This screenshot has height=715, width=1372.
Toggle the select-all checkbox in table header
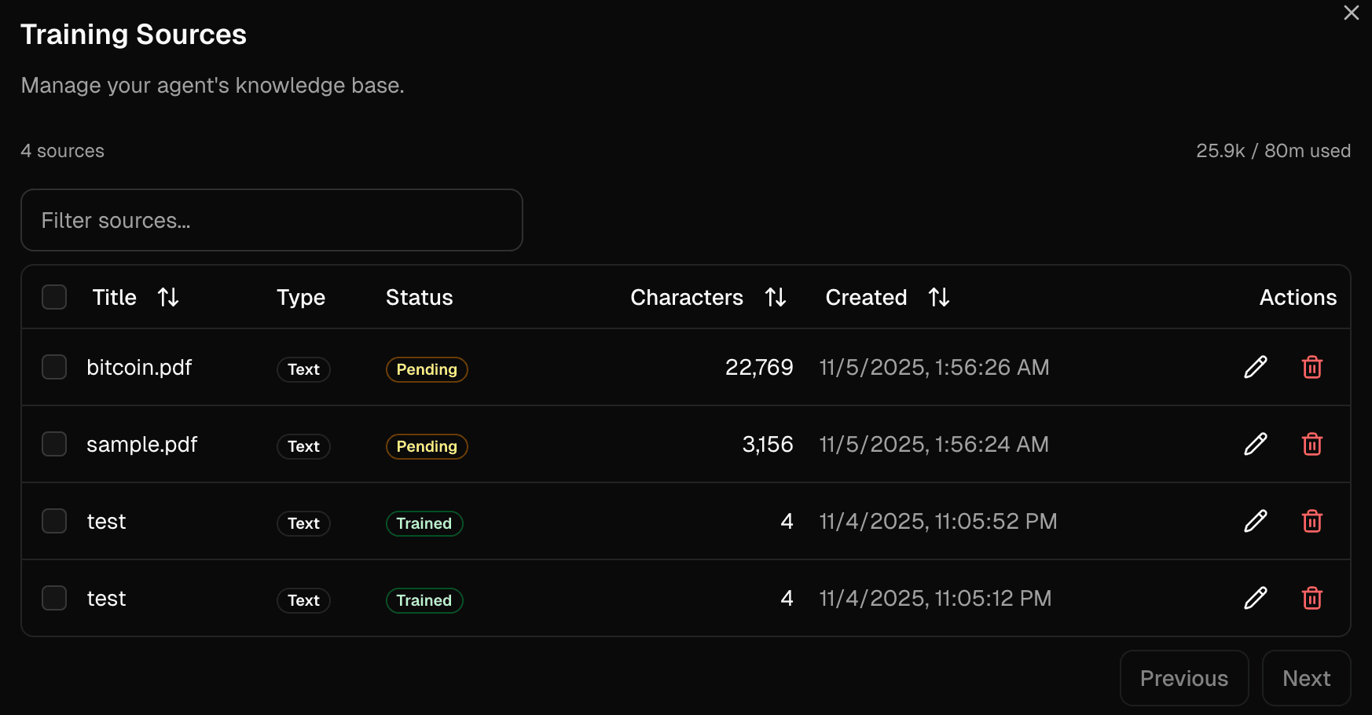[x=54, y=297]
